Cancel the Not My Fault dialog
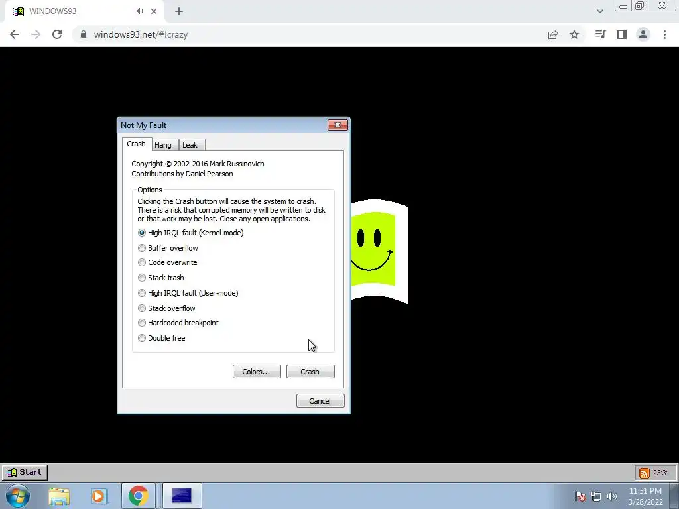This screenshot has width=679, height=509. (x=320, y=401)
